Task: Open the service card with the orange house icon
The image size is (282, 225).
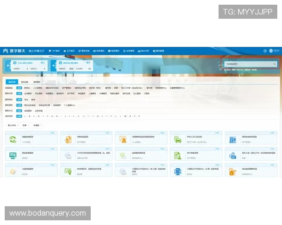Action: (x=233, y=172)
